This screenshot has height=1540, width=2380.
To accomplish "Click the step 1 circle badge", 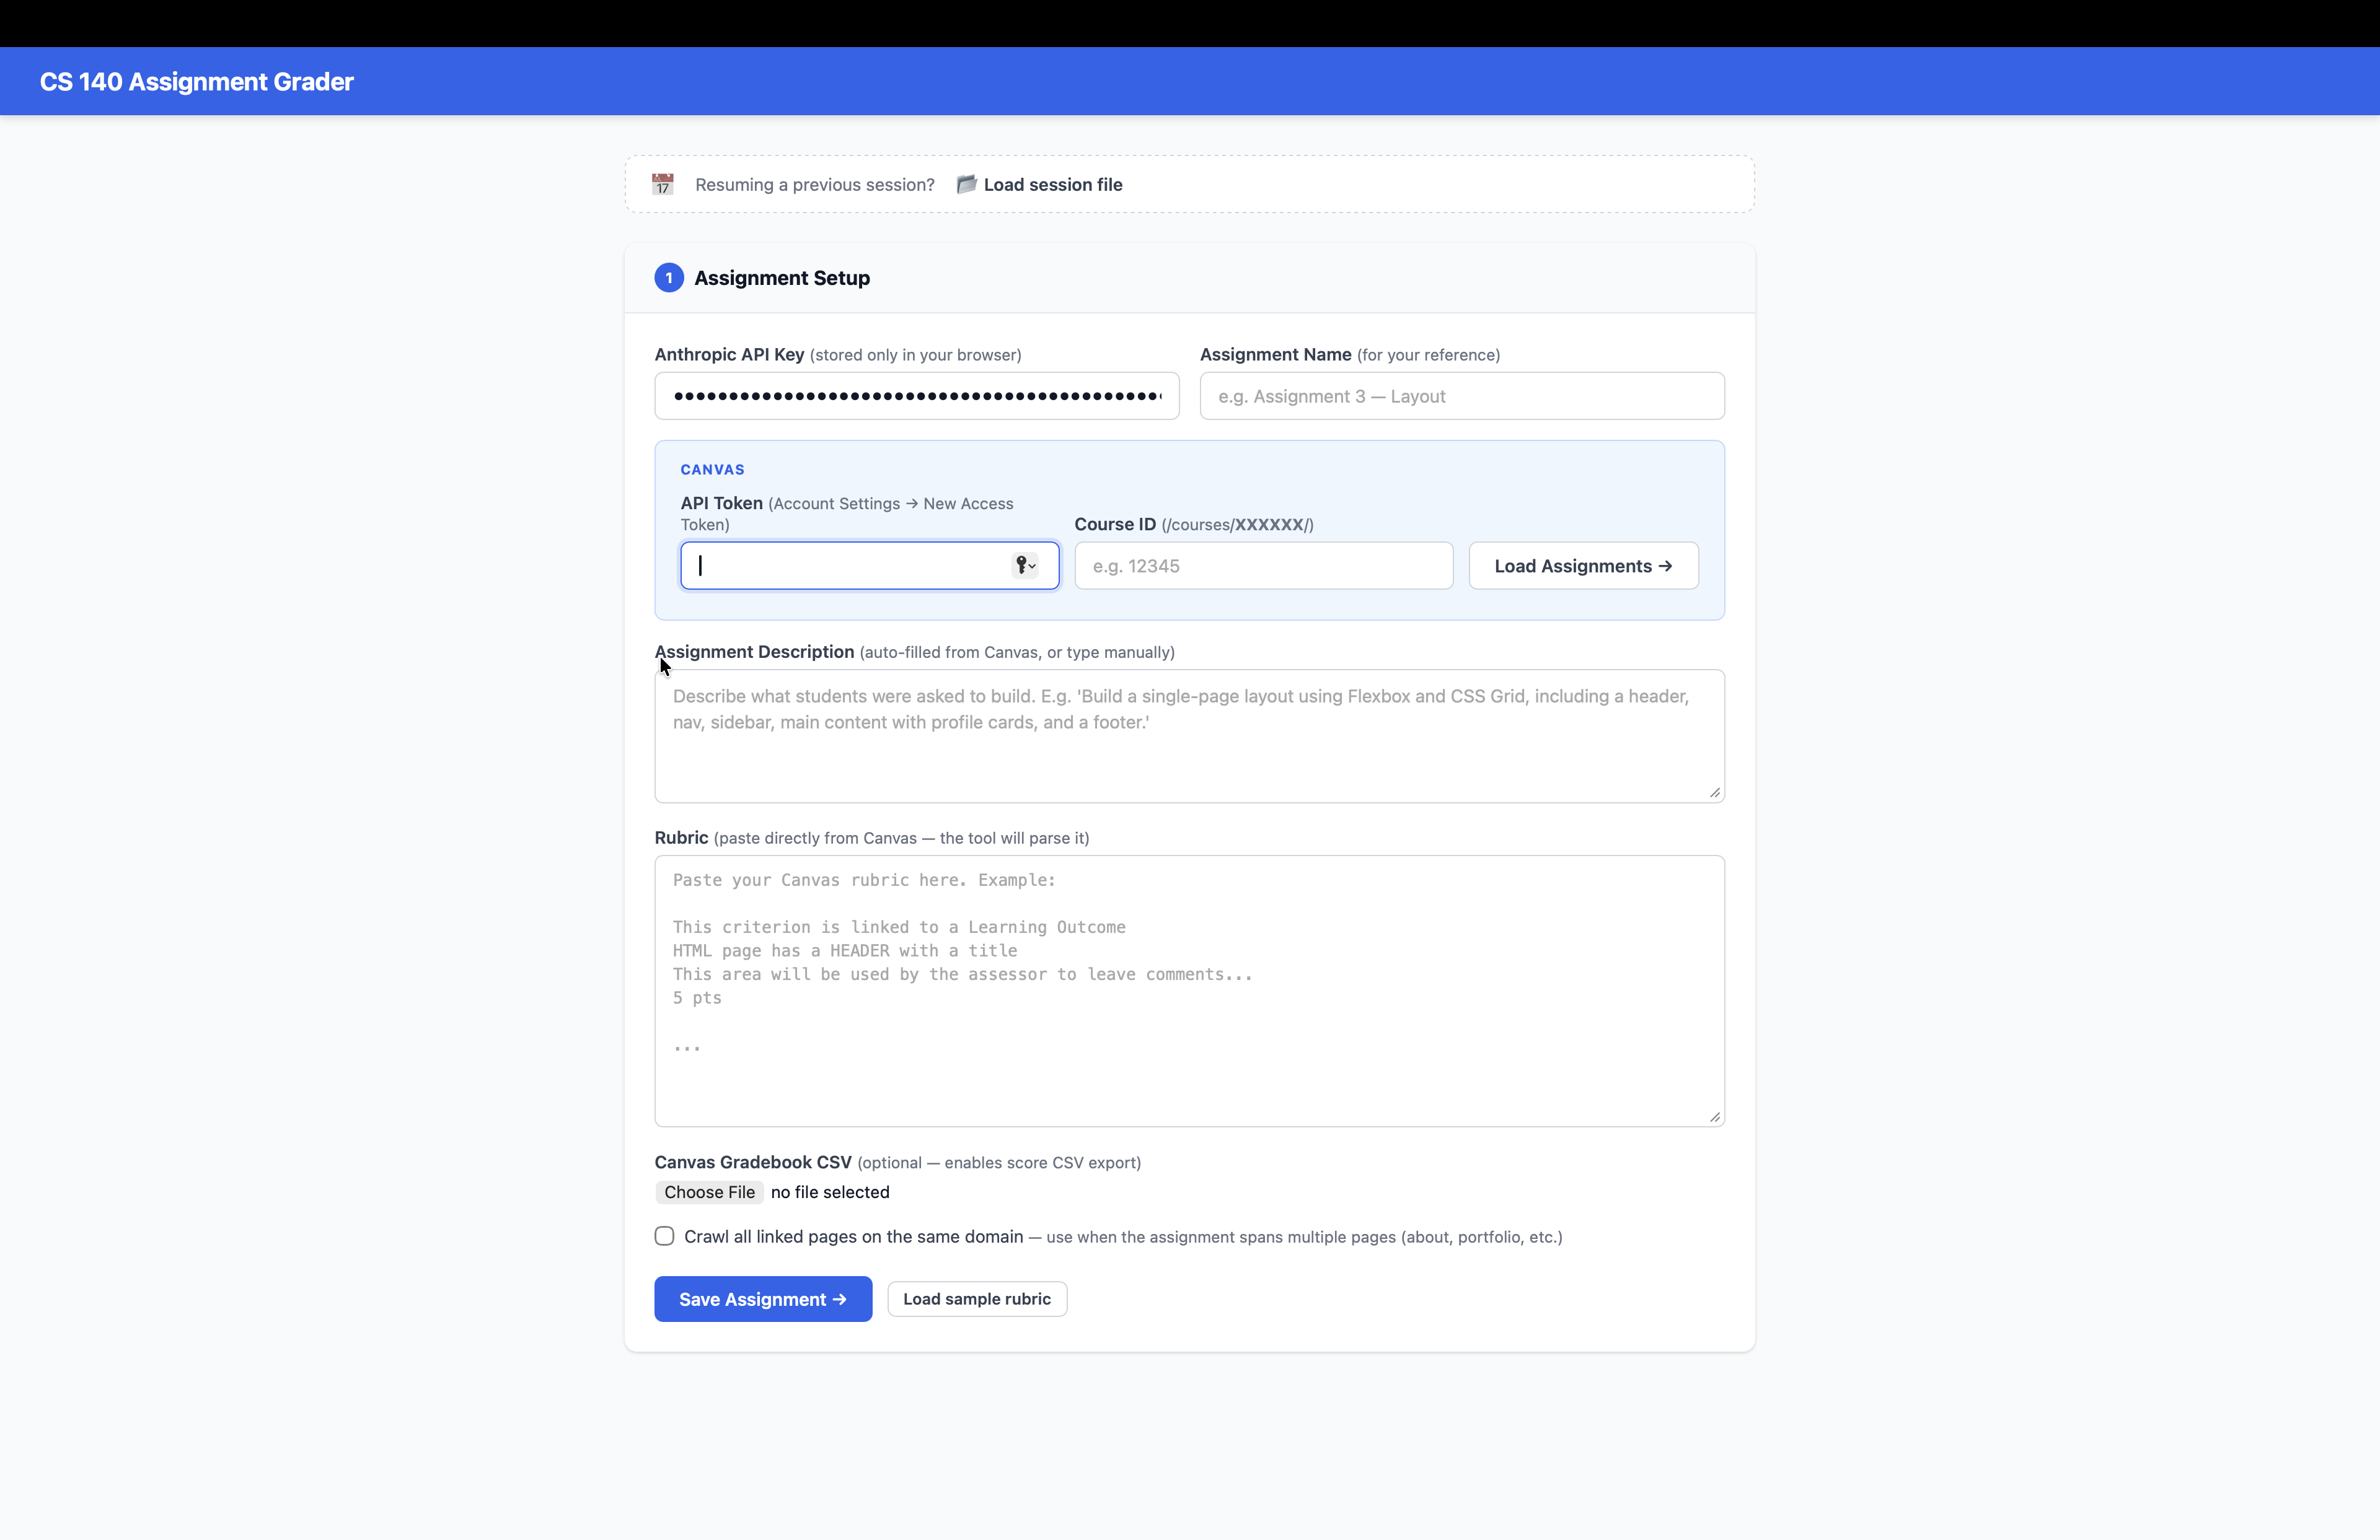I will 669,278.
